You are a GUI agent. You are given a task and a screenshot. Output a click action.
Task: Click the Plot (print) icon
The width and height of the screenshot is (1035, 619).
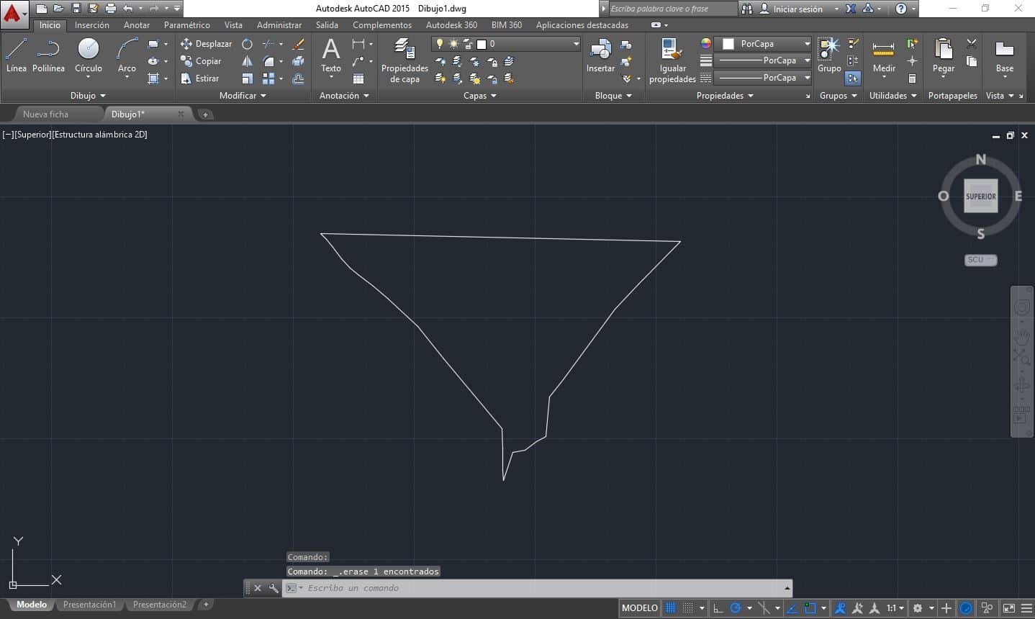pyautogui.click(x=110, y=9)
